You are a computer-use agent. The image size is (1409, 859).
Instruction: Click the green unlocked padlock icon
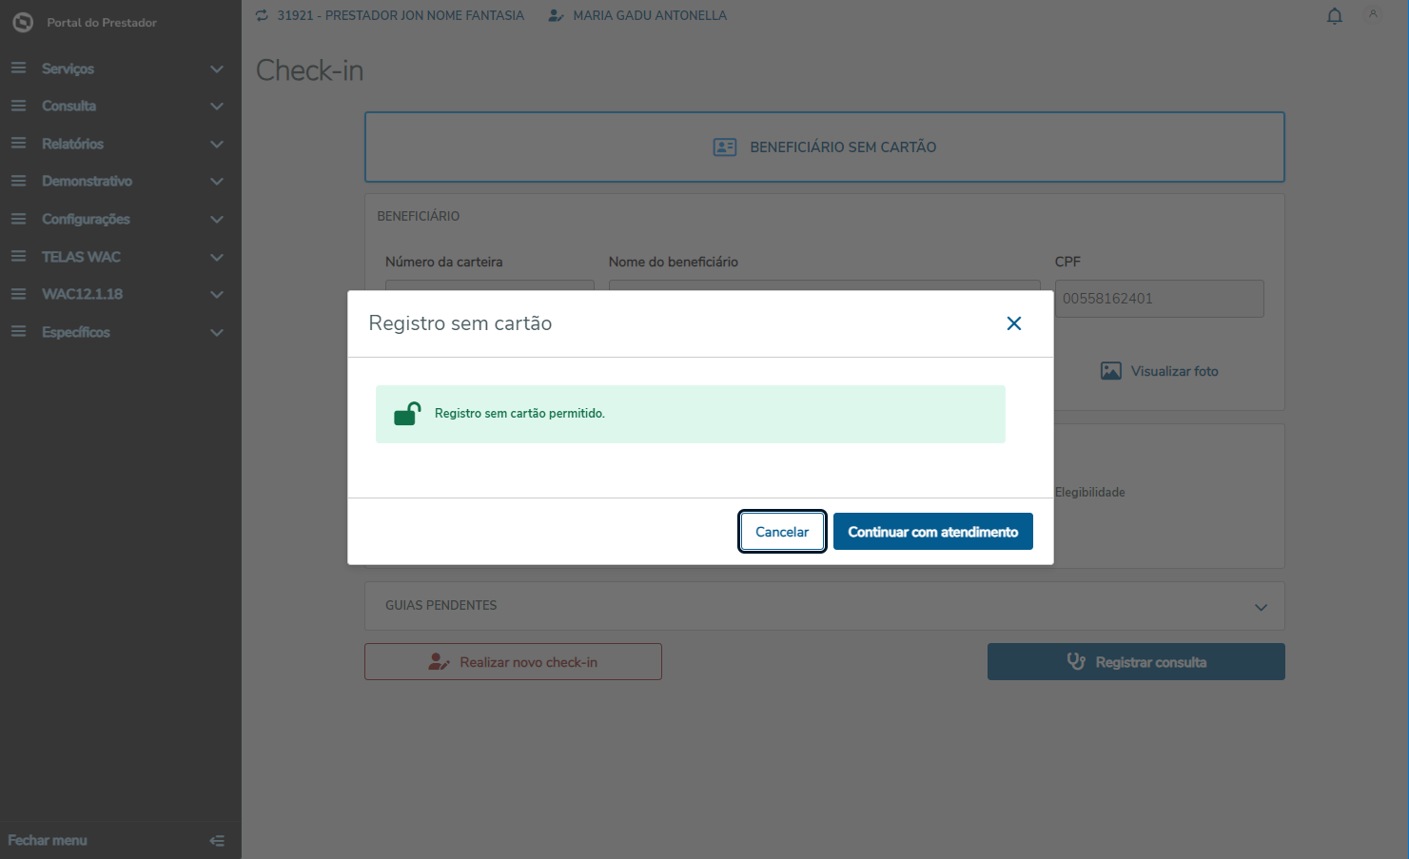407,414
